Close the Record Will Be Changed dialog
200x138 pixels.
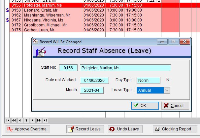tap(185, 42)
